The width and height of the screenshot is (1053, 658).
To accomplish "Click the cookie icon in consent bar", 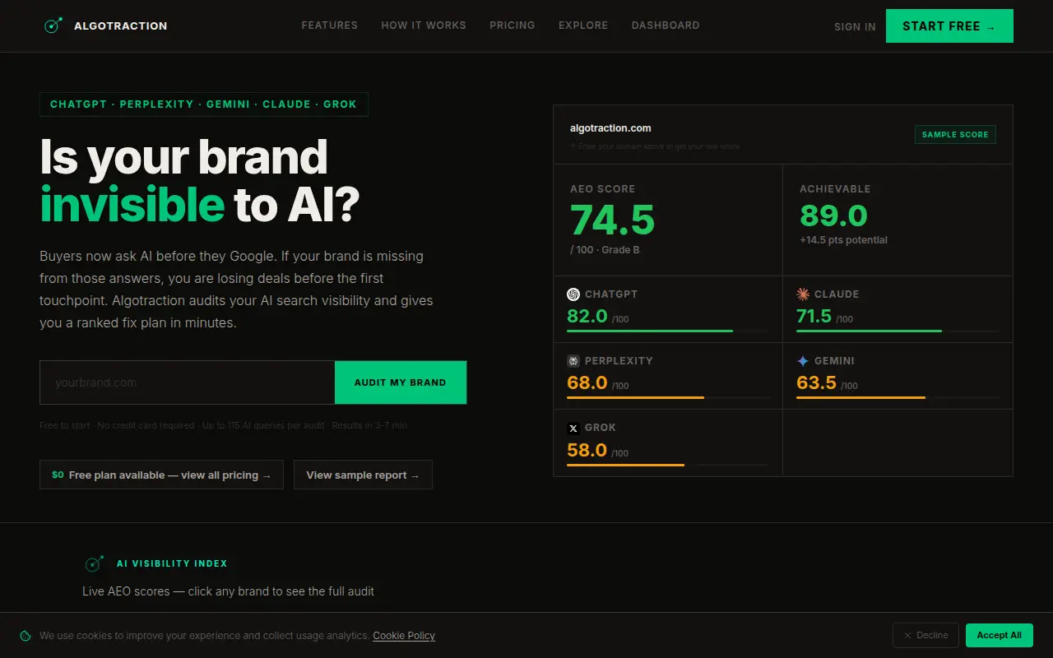I will pos(26,636).
